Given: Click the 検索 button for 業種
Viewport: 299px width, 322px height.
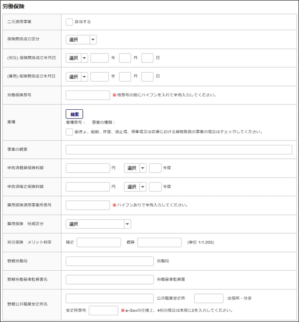Looking at the screenshot, I should tap(74, 114).
